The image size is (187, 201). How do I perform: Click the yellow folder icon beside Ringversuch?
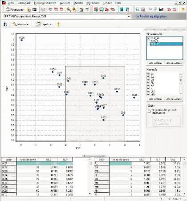tap(29, 9)
